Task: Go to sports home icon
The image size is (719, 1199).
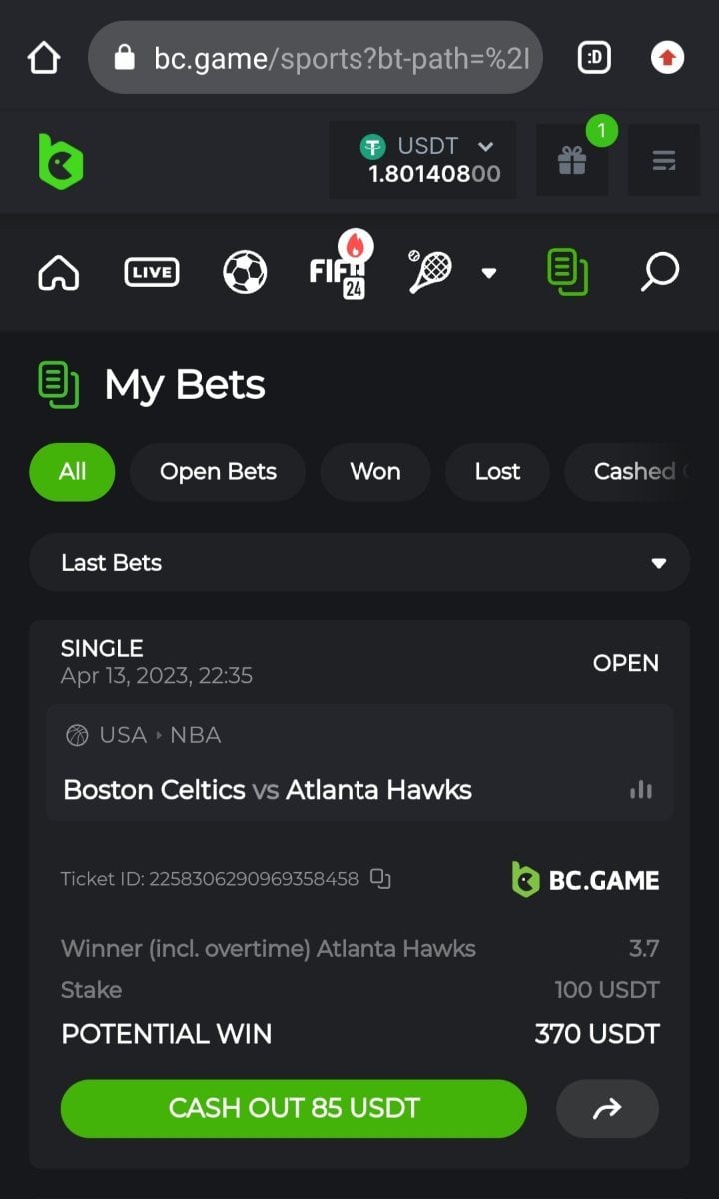Action: pyautogui.click(x=59, y=272)
